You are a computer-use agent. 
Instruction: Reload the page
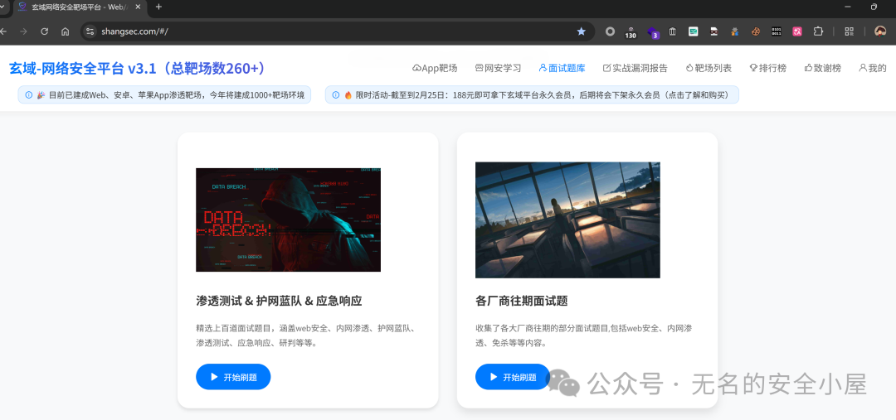coord(45,31)
